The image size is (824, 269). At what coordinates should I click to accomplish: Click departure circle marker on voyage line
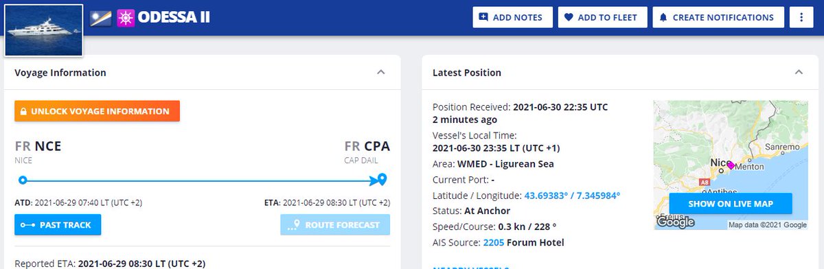click(23, 180)
